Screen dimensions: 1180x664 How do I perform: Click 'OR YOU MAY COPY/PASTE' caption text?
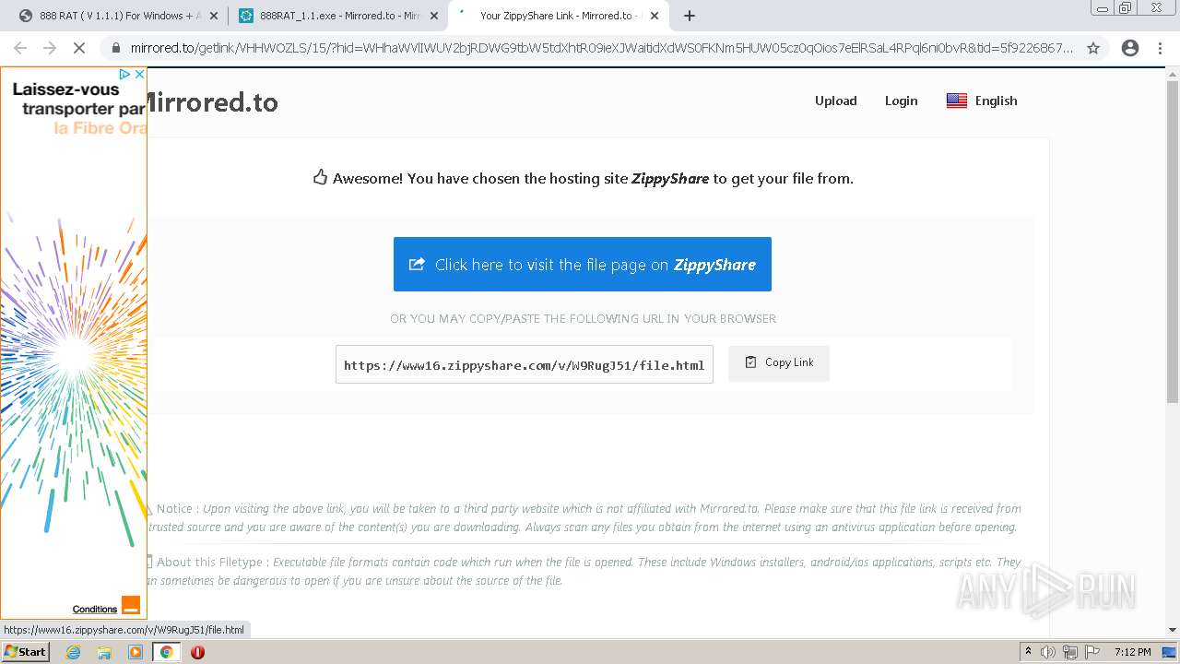(x=583, y=318)
